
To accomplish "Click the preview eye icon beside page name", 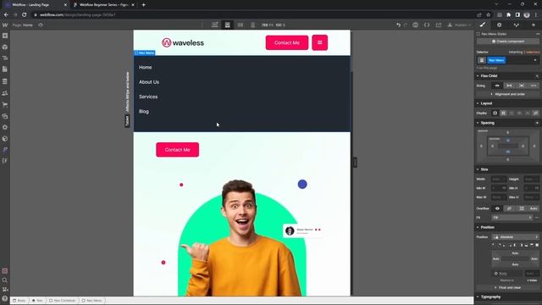I will click(41, 25).
